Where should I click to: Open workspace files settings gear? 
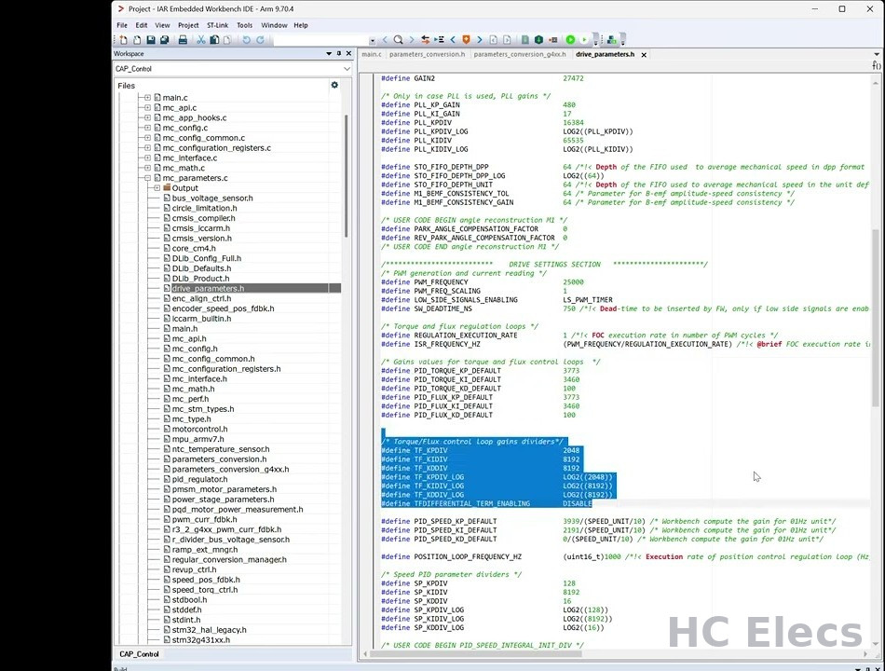pos(334,85)
